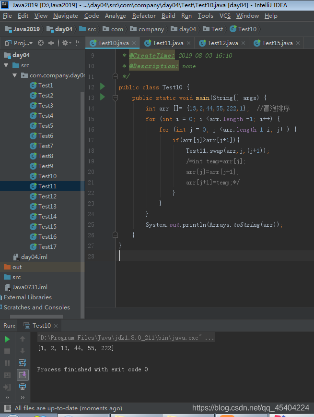Click the Test folder breadcrumb
Image resolution: width=314 pixels, height=417 pixels.
[x=213, y=29]
